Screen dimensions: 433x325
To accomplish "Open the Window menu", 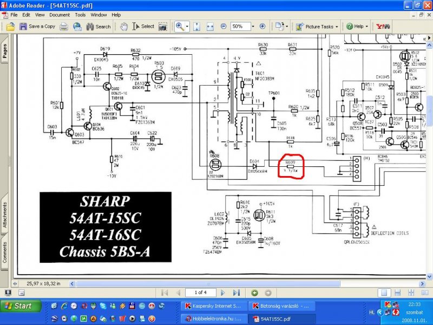I will (99, 15).
